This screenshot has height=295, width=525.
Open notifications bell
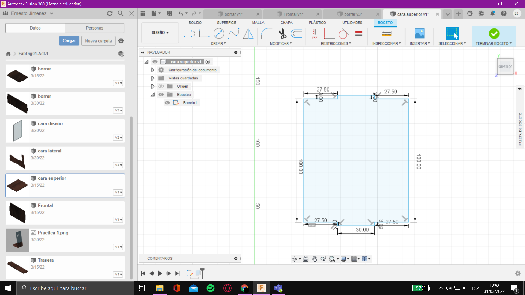[x=492, y=13]
